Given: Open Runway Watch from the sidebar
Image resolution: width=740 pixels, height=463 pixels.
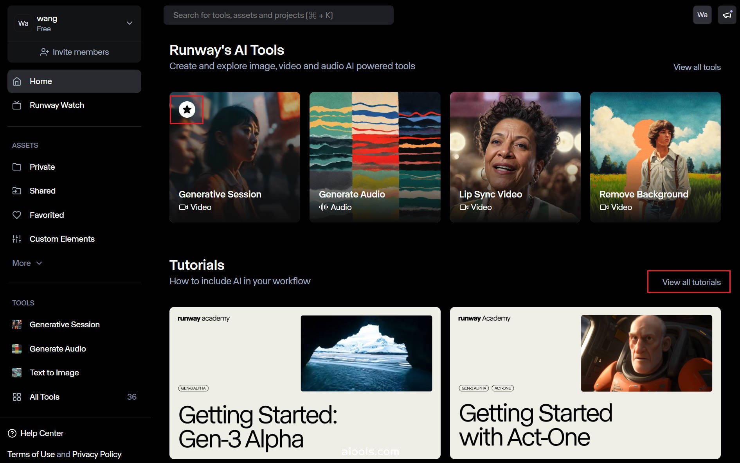Looking at the screenshot, I should coord(74,105).
